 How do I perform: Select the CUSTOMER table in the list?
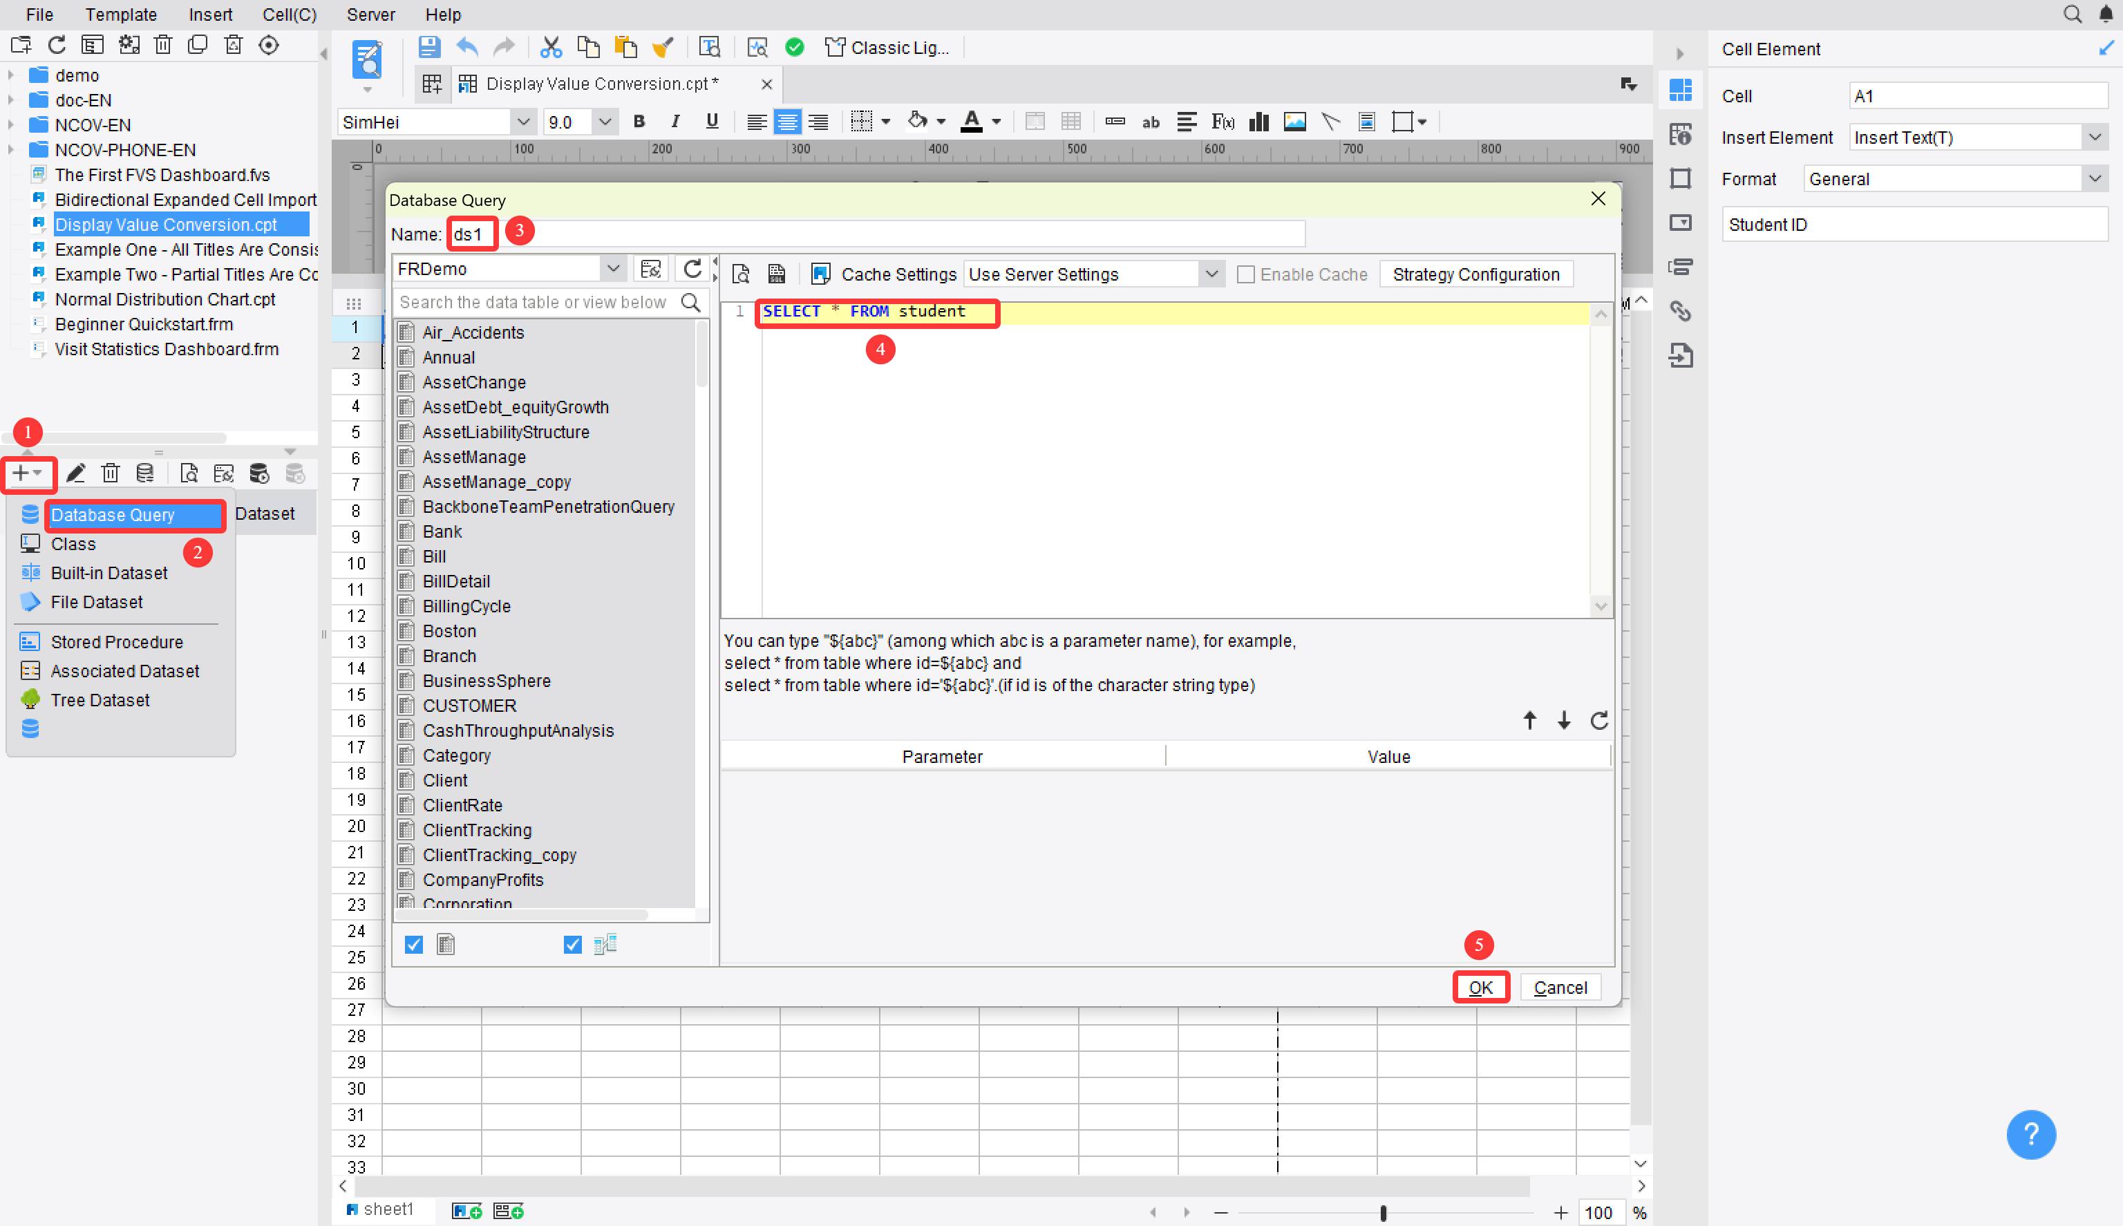[x=469, y=706]
